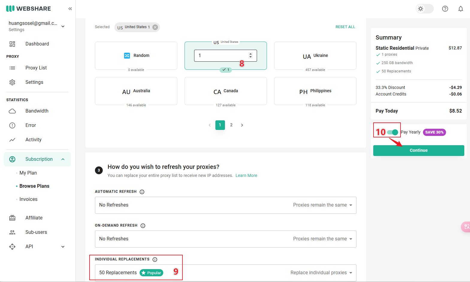Select the Random location shuffle icon
Viewport: 470px width, 282px height.
(127, 56)
